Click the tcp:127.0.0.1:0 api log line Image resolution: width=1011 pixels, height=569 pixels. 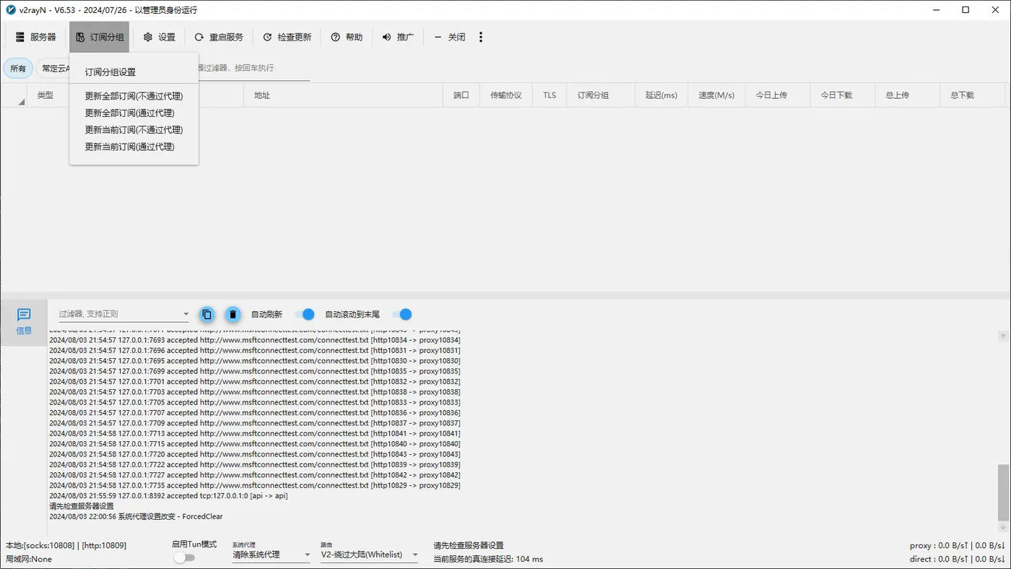[x=168, y=496]
